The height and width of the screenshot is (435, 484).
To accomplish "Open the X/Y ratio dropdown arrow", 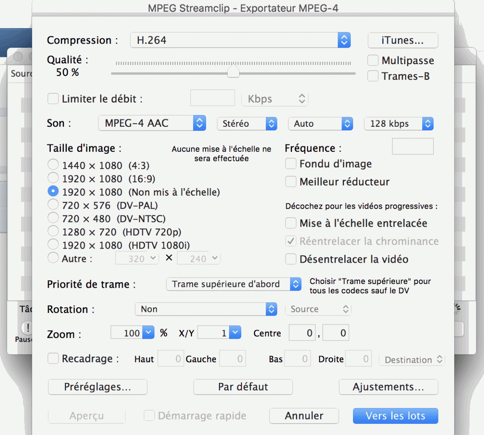I will (x=236, y=333).
